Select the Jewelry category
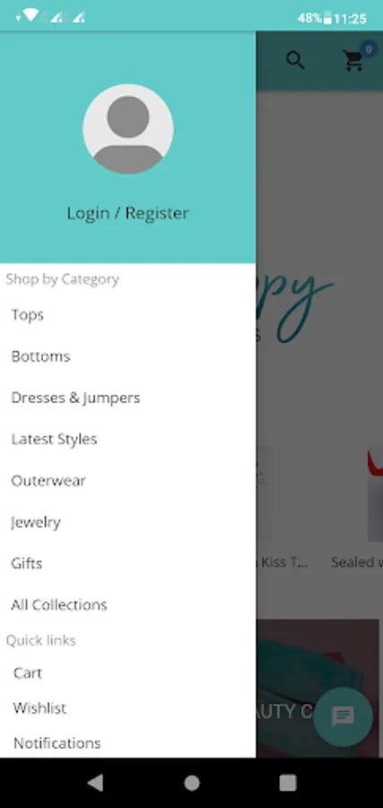 [127, 522]
